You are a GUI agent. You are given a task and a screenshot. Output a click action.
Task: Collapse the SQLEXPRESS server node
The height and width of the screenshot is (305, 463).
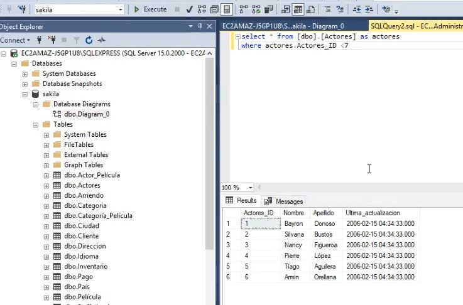tap(3, 54)
